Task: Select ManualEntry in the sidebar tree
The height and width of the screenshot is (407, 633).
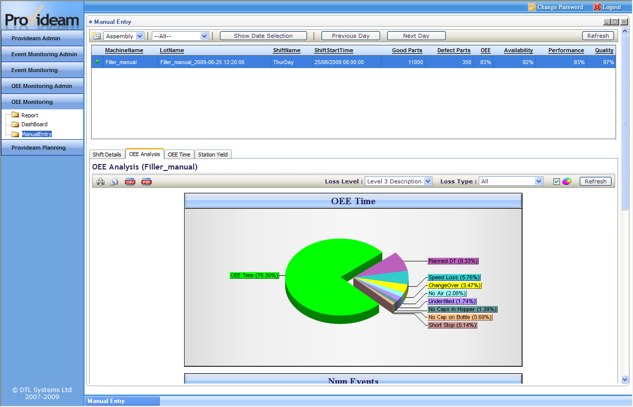Action: click(37, 134)
